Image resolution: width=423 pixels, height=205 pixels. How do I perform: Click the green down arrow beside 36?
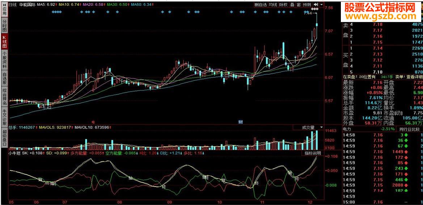[406, 140]
